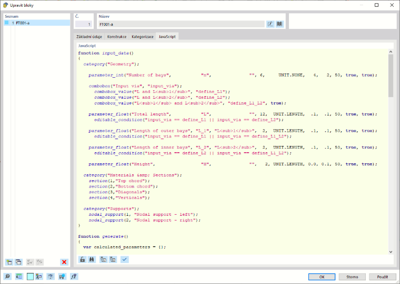Screen dimensions: 400x284
Task: Open the units and decimals icon
Action: point(19,277)
